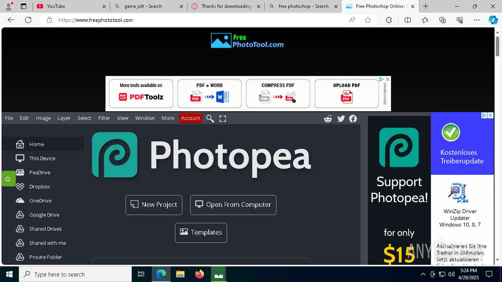502x282 pixels.
Task: Open Copilot icon in browser
Action: (x=493, y=20)
